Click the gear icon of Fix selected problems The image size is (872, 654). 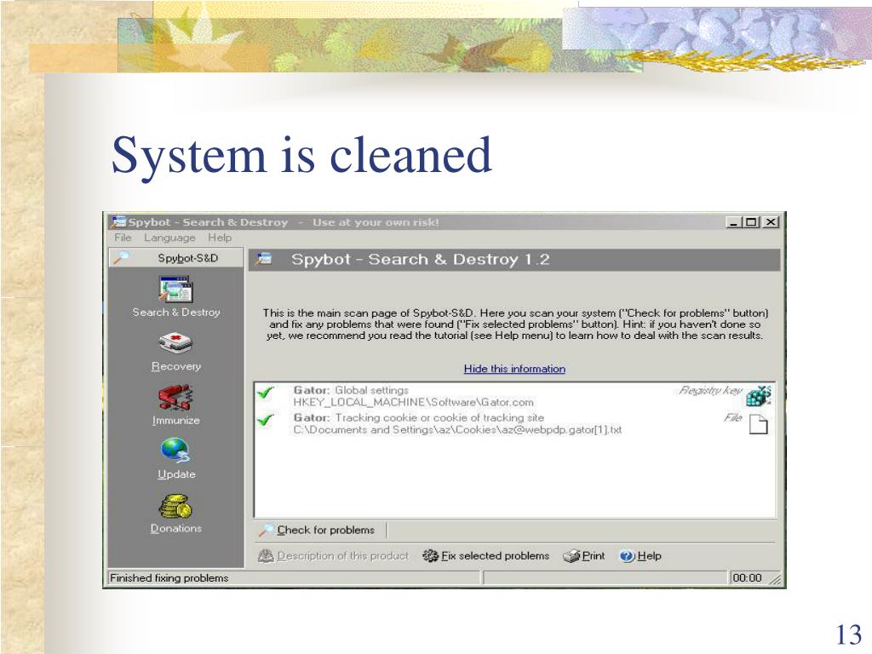click(x=430, y=555)
